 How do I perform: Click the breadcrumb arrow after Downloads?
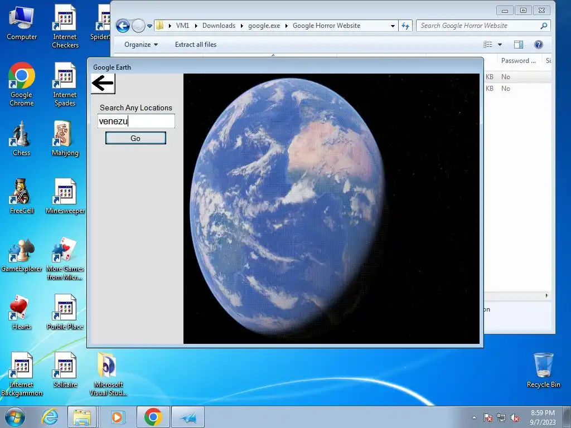click(x=241, y=26)
